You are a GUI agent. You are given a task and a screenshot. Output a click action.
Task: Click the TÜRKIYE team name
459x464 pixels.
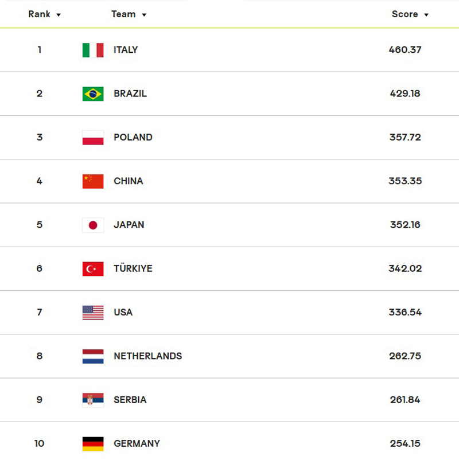tap(133, 268)
